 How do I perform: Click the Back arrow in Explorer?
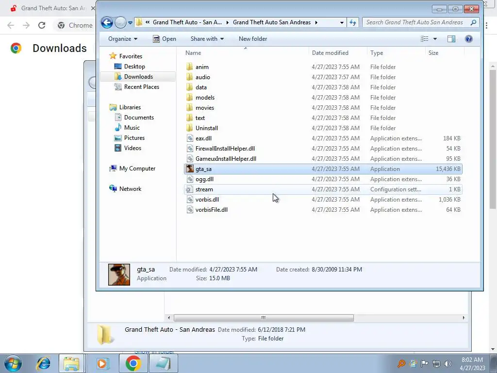[x=107, y=22]
